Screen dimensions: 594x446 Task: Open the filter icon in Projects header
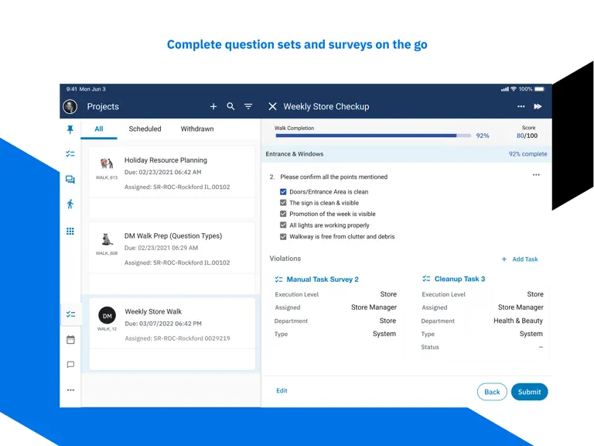(248, 107)
